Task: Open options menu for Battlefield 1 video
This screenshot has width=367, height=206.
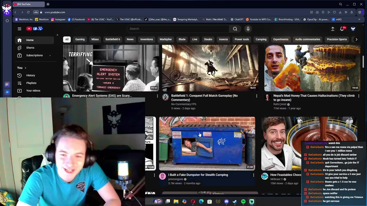Action: (257, 96)
